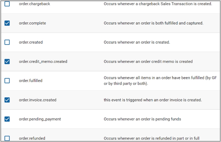This screenshot has height=142, width=221.
Task: Click the 'order is pending funds' description
Action: coord(142,119)
